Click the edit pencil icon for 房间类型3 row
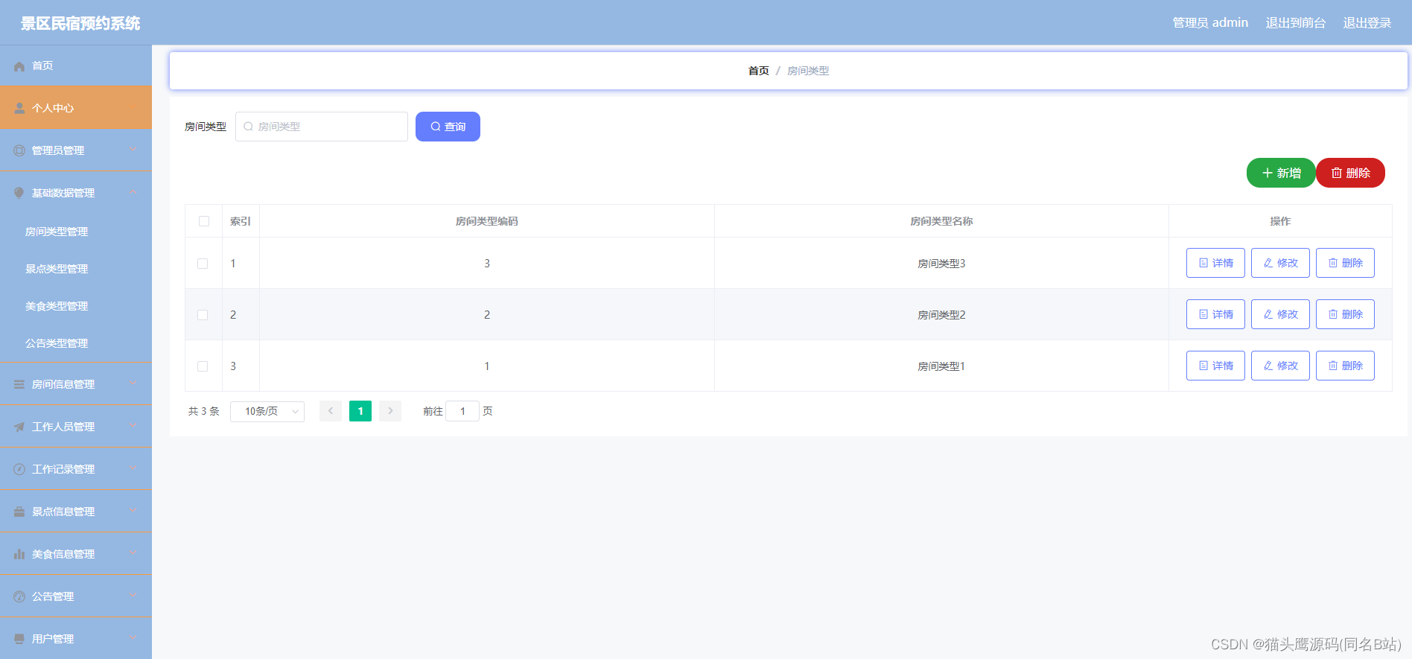Image resolution: width=1412 pixels, height=659 pixels. [x=1268, y=263]
